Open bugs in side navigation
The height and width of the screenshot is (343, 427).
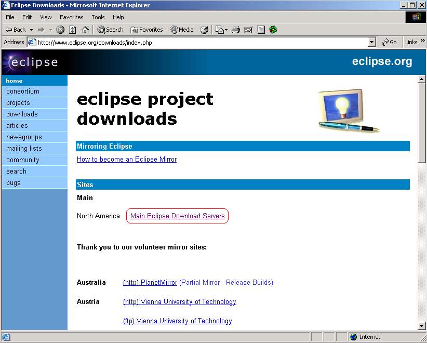coord(35,183)
